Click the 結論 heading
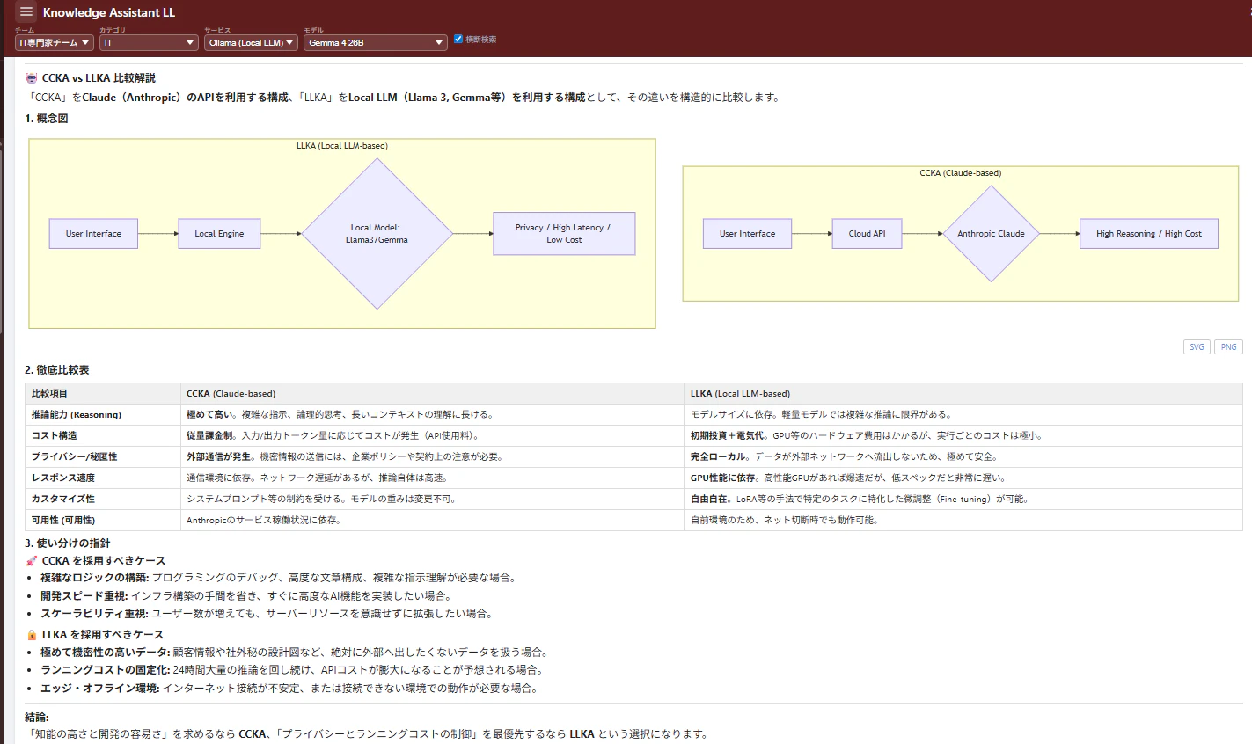This screenshot has height=744, width=1252. point(37,717)
